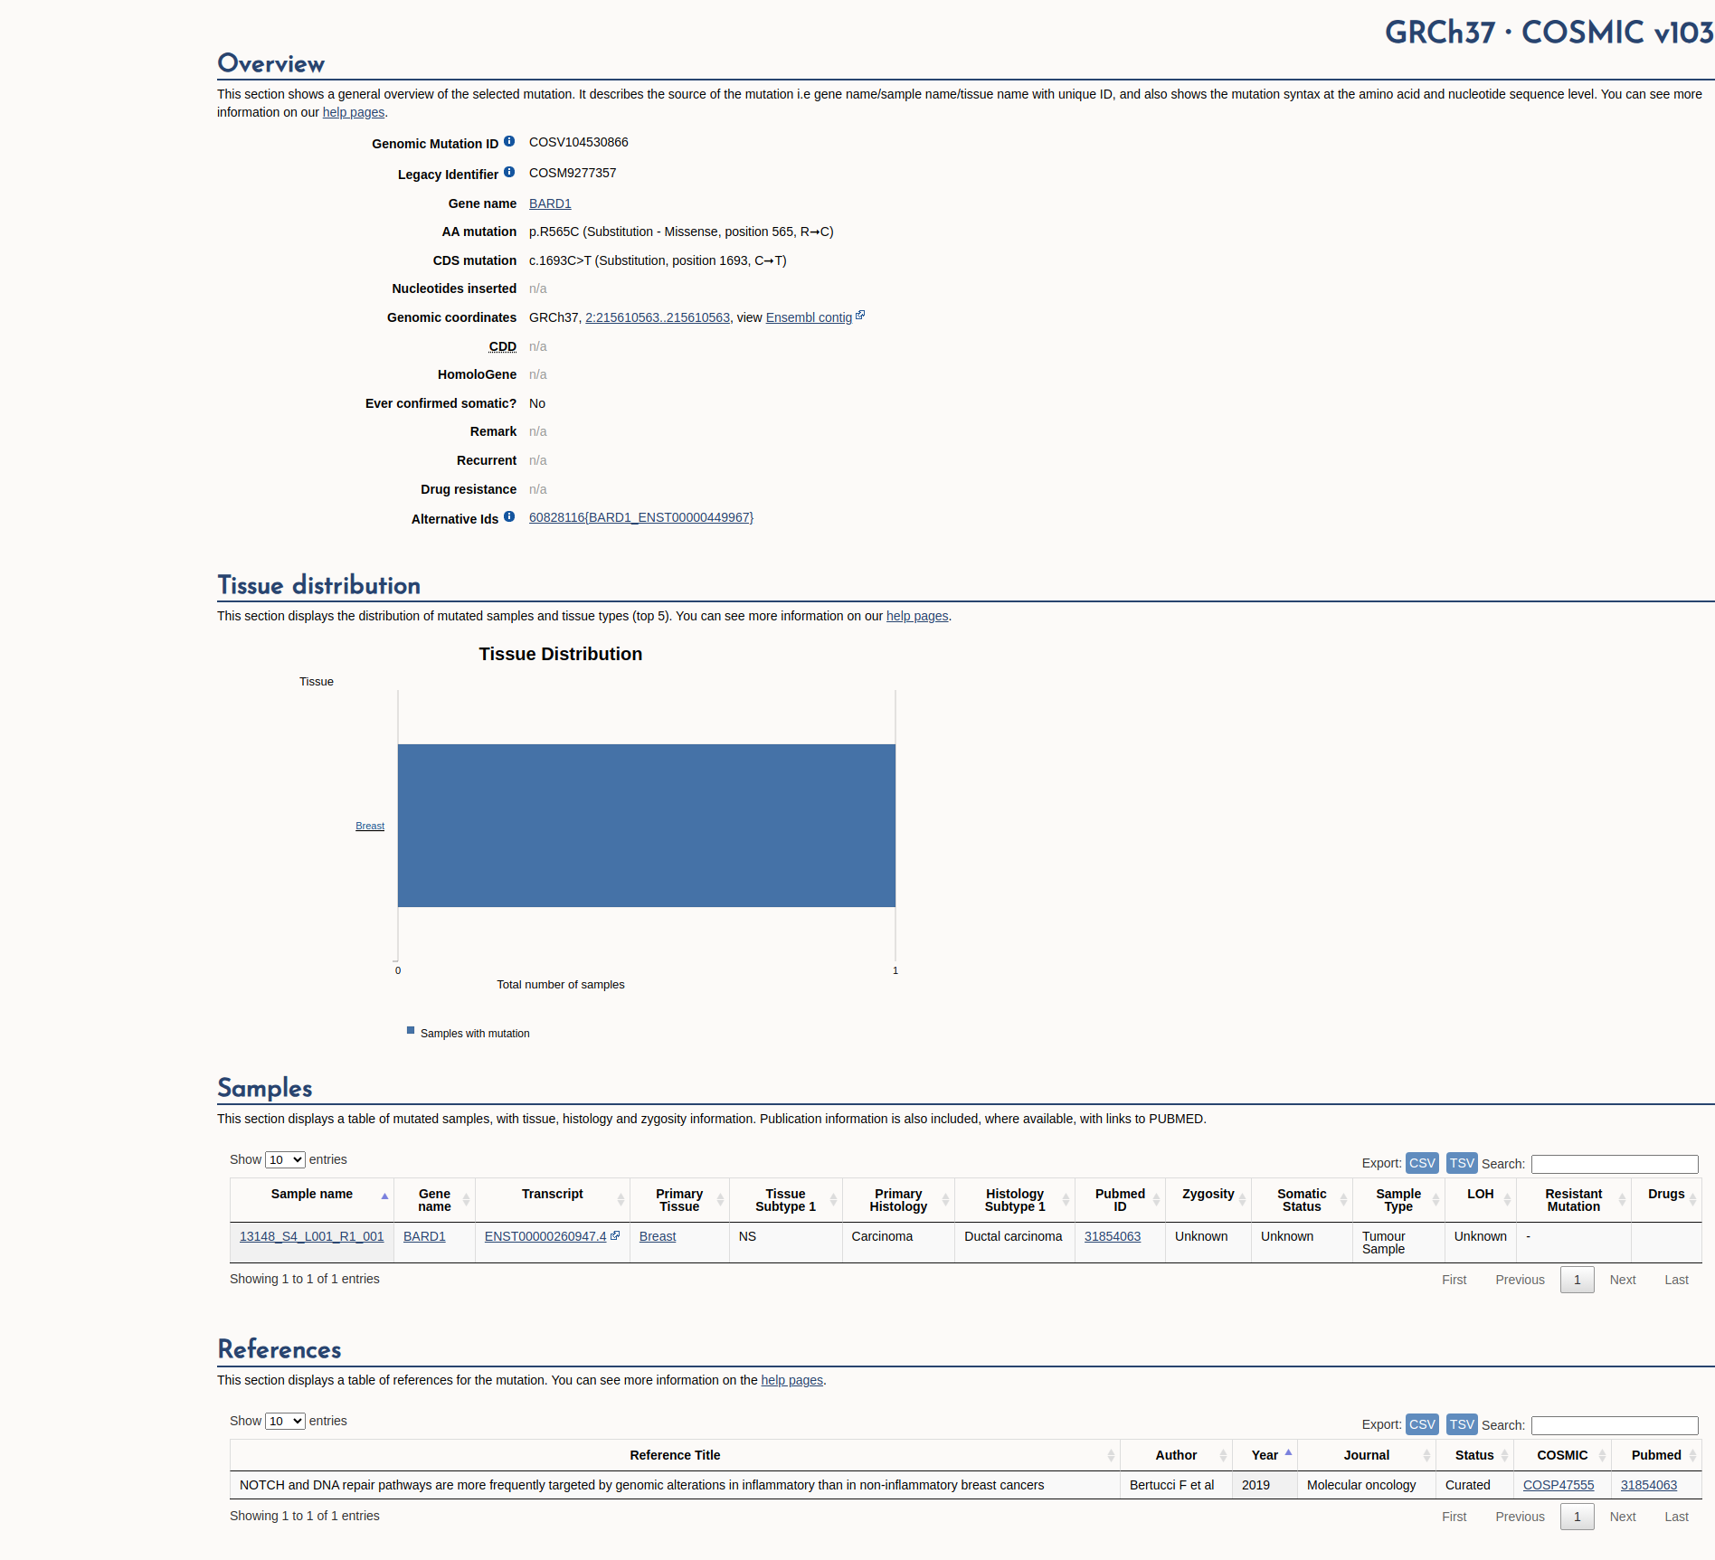This screenshot has height=1560, width=1715.
Task: Click Next in References pagination
Action: 1623,1517
